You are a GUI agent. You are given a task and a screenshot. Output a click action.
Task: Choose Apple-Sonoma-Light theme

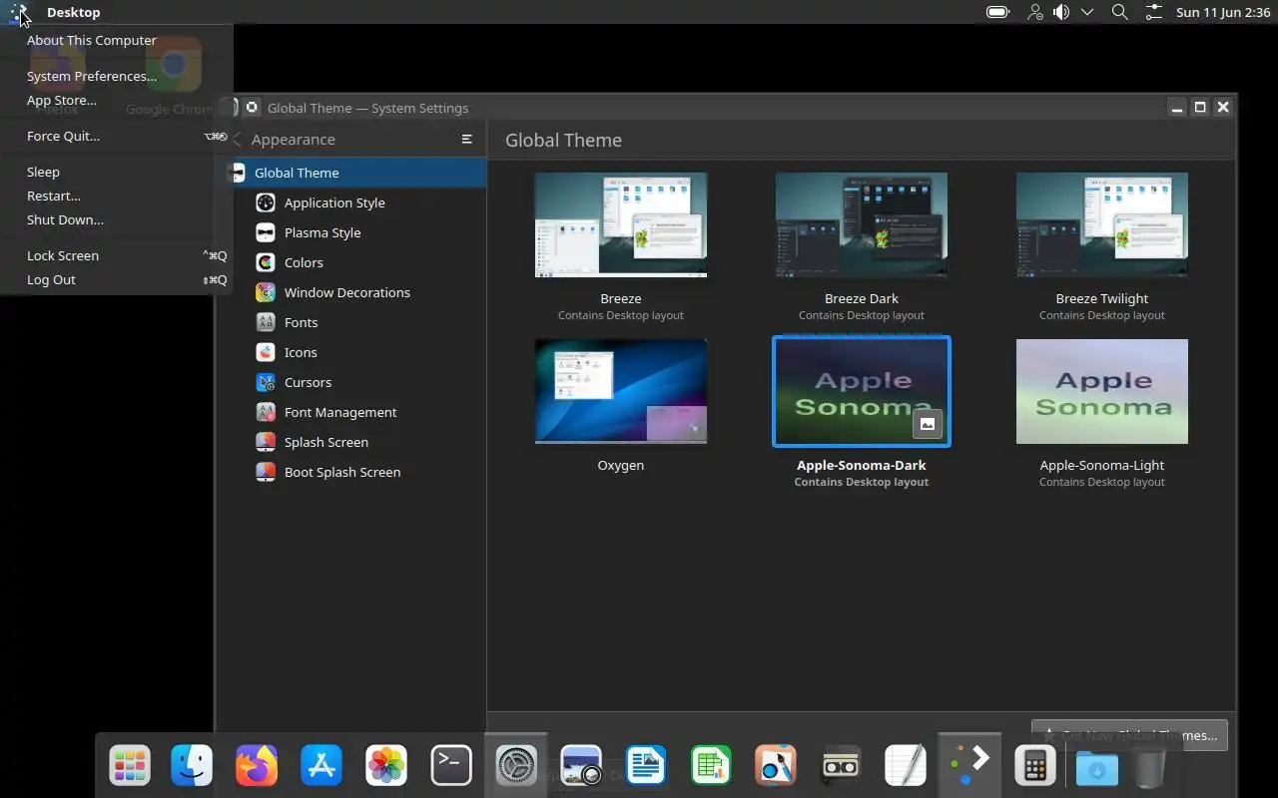click(1102, 391)
